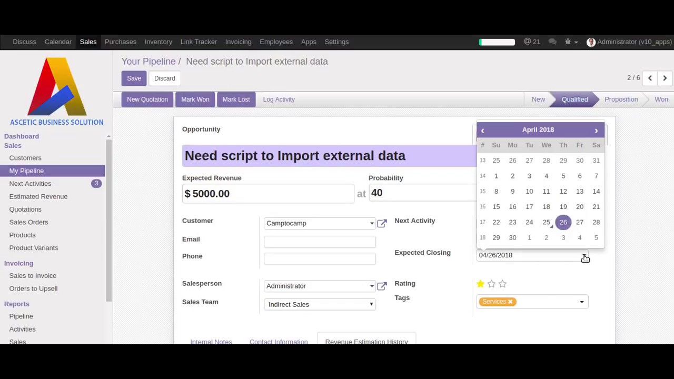Go to previous pipeline record
This screenshot has height=379, width=674.
pyautogui.click(x=650, y=78)
